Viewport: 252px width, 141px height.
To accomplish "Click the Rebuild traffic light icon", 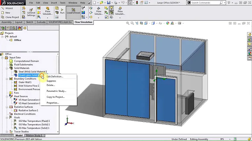I will pos(137,2).
